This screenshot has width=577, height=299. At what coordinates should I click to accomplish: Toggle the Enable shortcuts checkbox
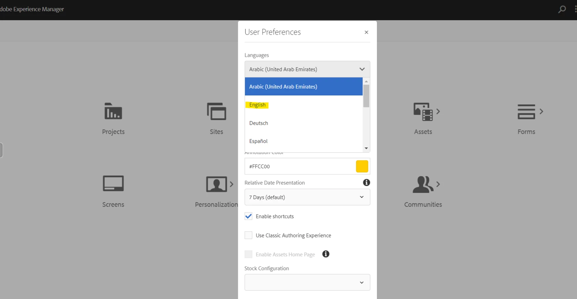click(x=248, y=216)
